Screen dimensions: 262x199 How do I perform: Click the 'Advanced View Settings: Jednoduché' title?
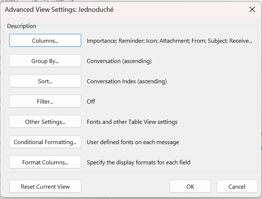click(x=59, y=10)
